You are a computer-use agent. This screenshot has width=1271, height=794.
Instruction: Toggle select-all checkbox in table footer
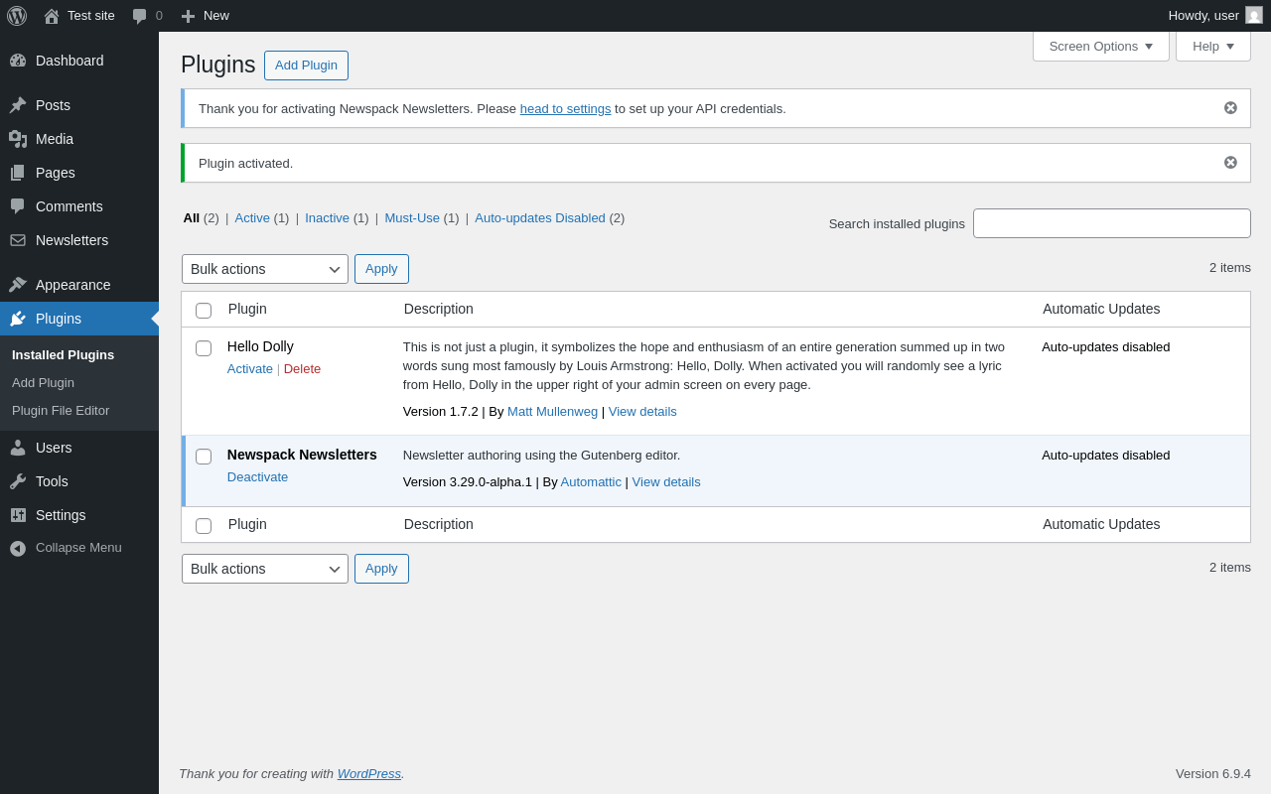[204, 526]
